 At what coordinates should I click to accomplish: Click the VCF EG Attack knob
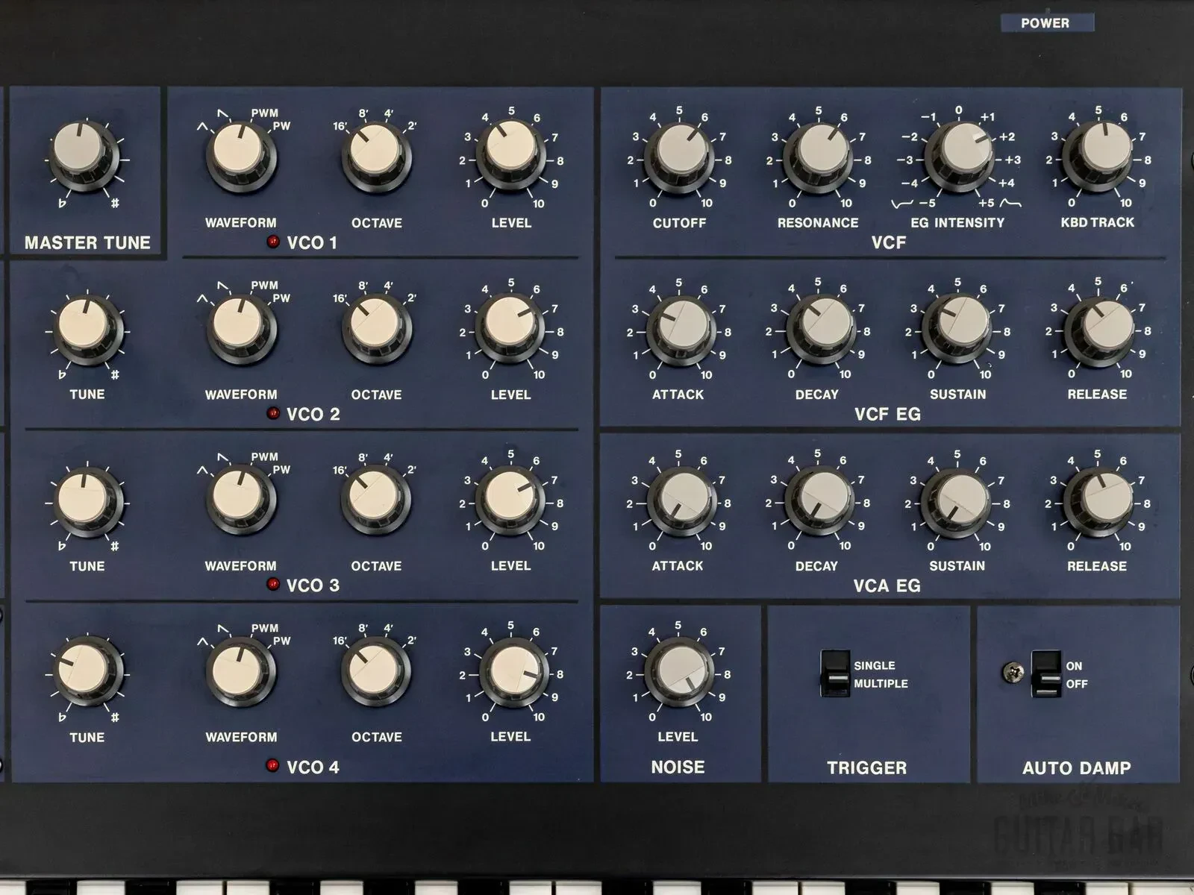(x=678, y=327)
